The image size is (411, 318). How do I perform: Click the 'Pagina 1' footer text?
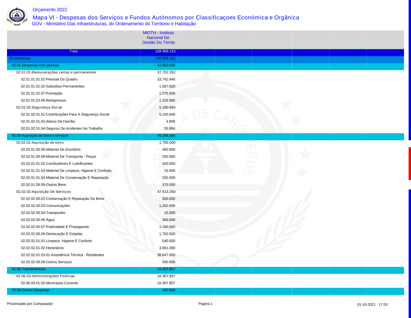coord(205,304)
